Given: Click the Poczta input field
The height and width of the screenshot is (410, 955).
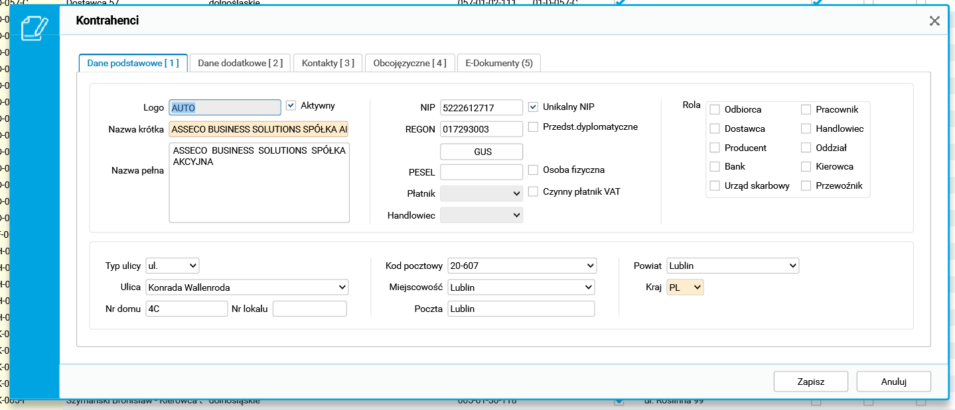Looking at the screenshot, I should 522,309.
